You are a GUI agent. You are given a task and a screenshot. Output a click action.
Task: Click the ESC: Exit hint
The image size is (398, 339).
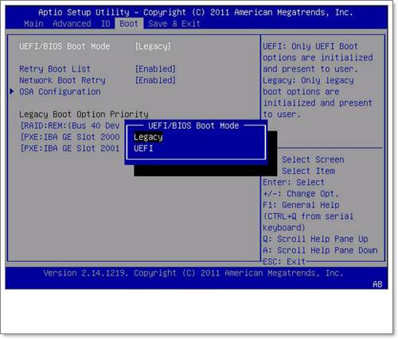click(x=284, y=262)
